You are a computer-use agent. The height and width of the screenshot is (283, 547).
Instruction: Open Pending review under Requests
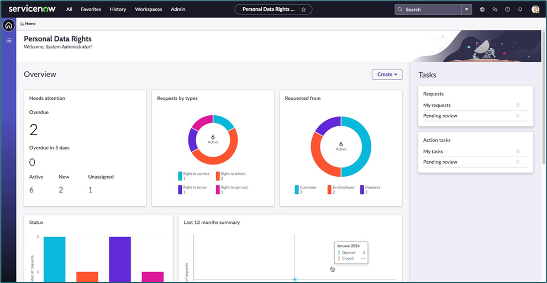click(476, 115)
